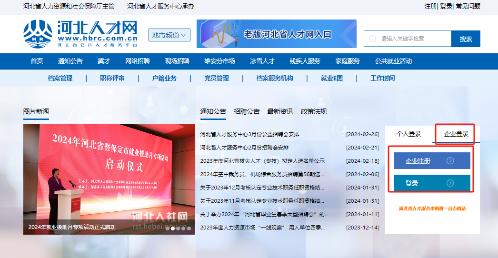Image resolution: width=498 pixels, height=258 pixels.
Task: Select the 政策法规 tab
Action: point(314,111)
